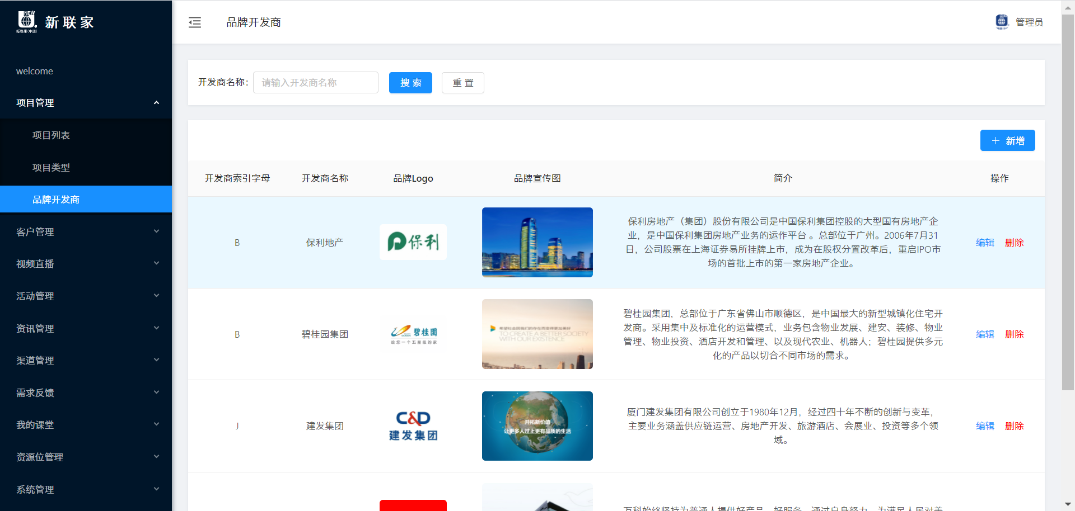
Task: Click index letter J for 建发集团
Action: (x=237, y=426)
